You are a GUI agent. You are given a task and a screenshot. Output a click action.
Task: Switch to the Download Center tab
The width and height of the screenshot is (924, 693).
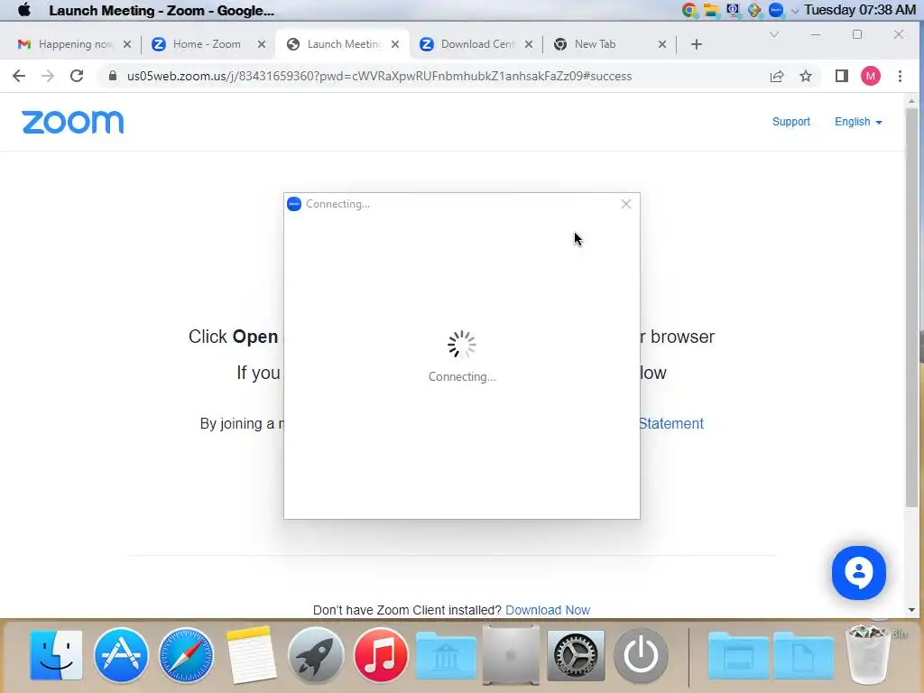476,44
